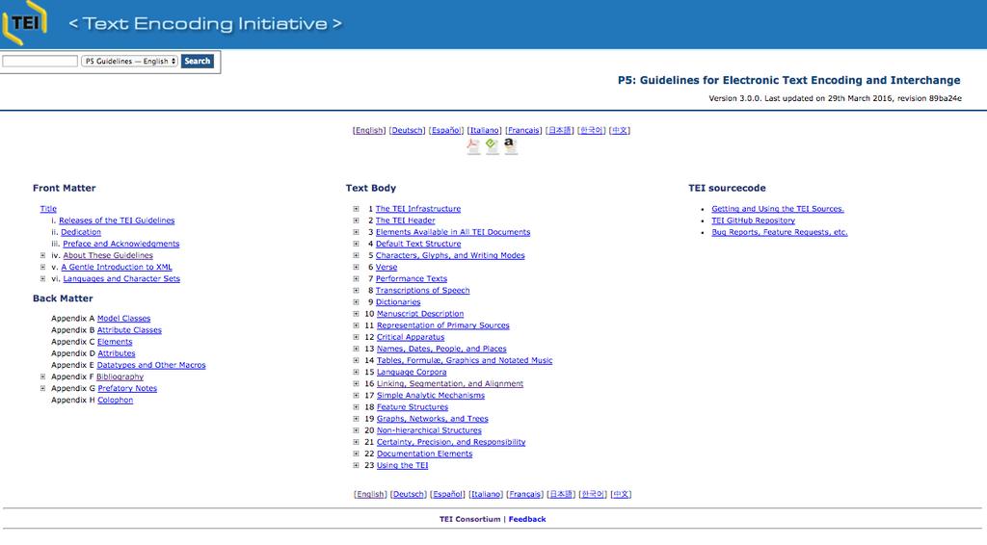Expand chapter 23 Using the TEI
Image resolution: width=987 pixels, height=545 pixels.
point(356,465)
